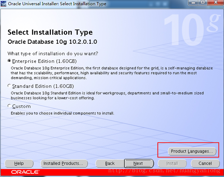Click 'Oracle Database 10g 10.2.0.1.0' text
The width and height of the screenshot is (224, 177).
tap(52, 42)
